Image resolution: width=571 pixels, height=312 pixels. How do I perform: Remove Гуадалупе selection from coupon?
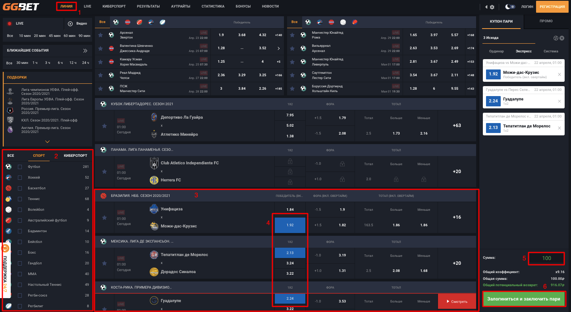559,101
